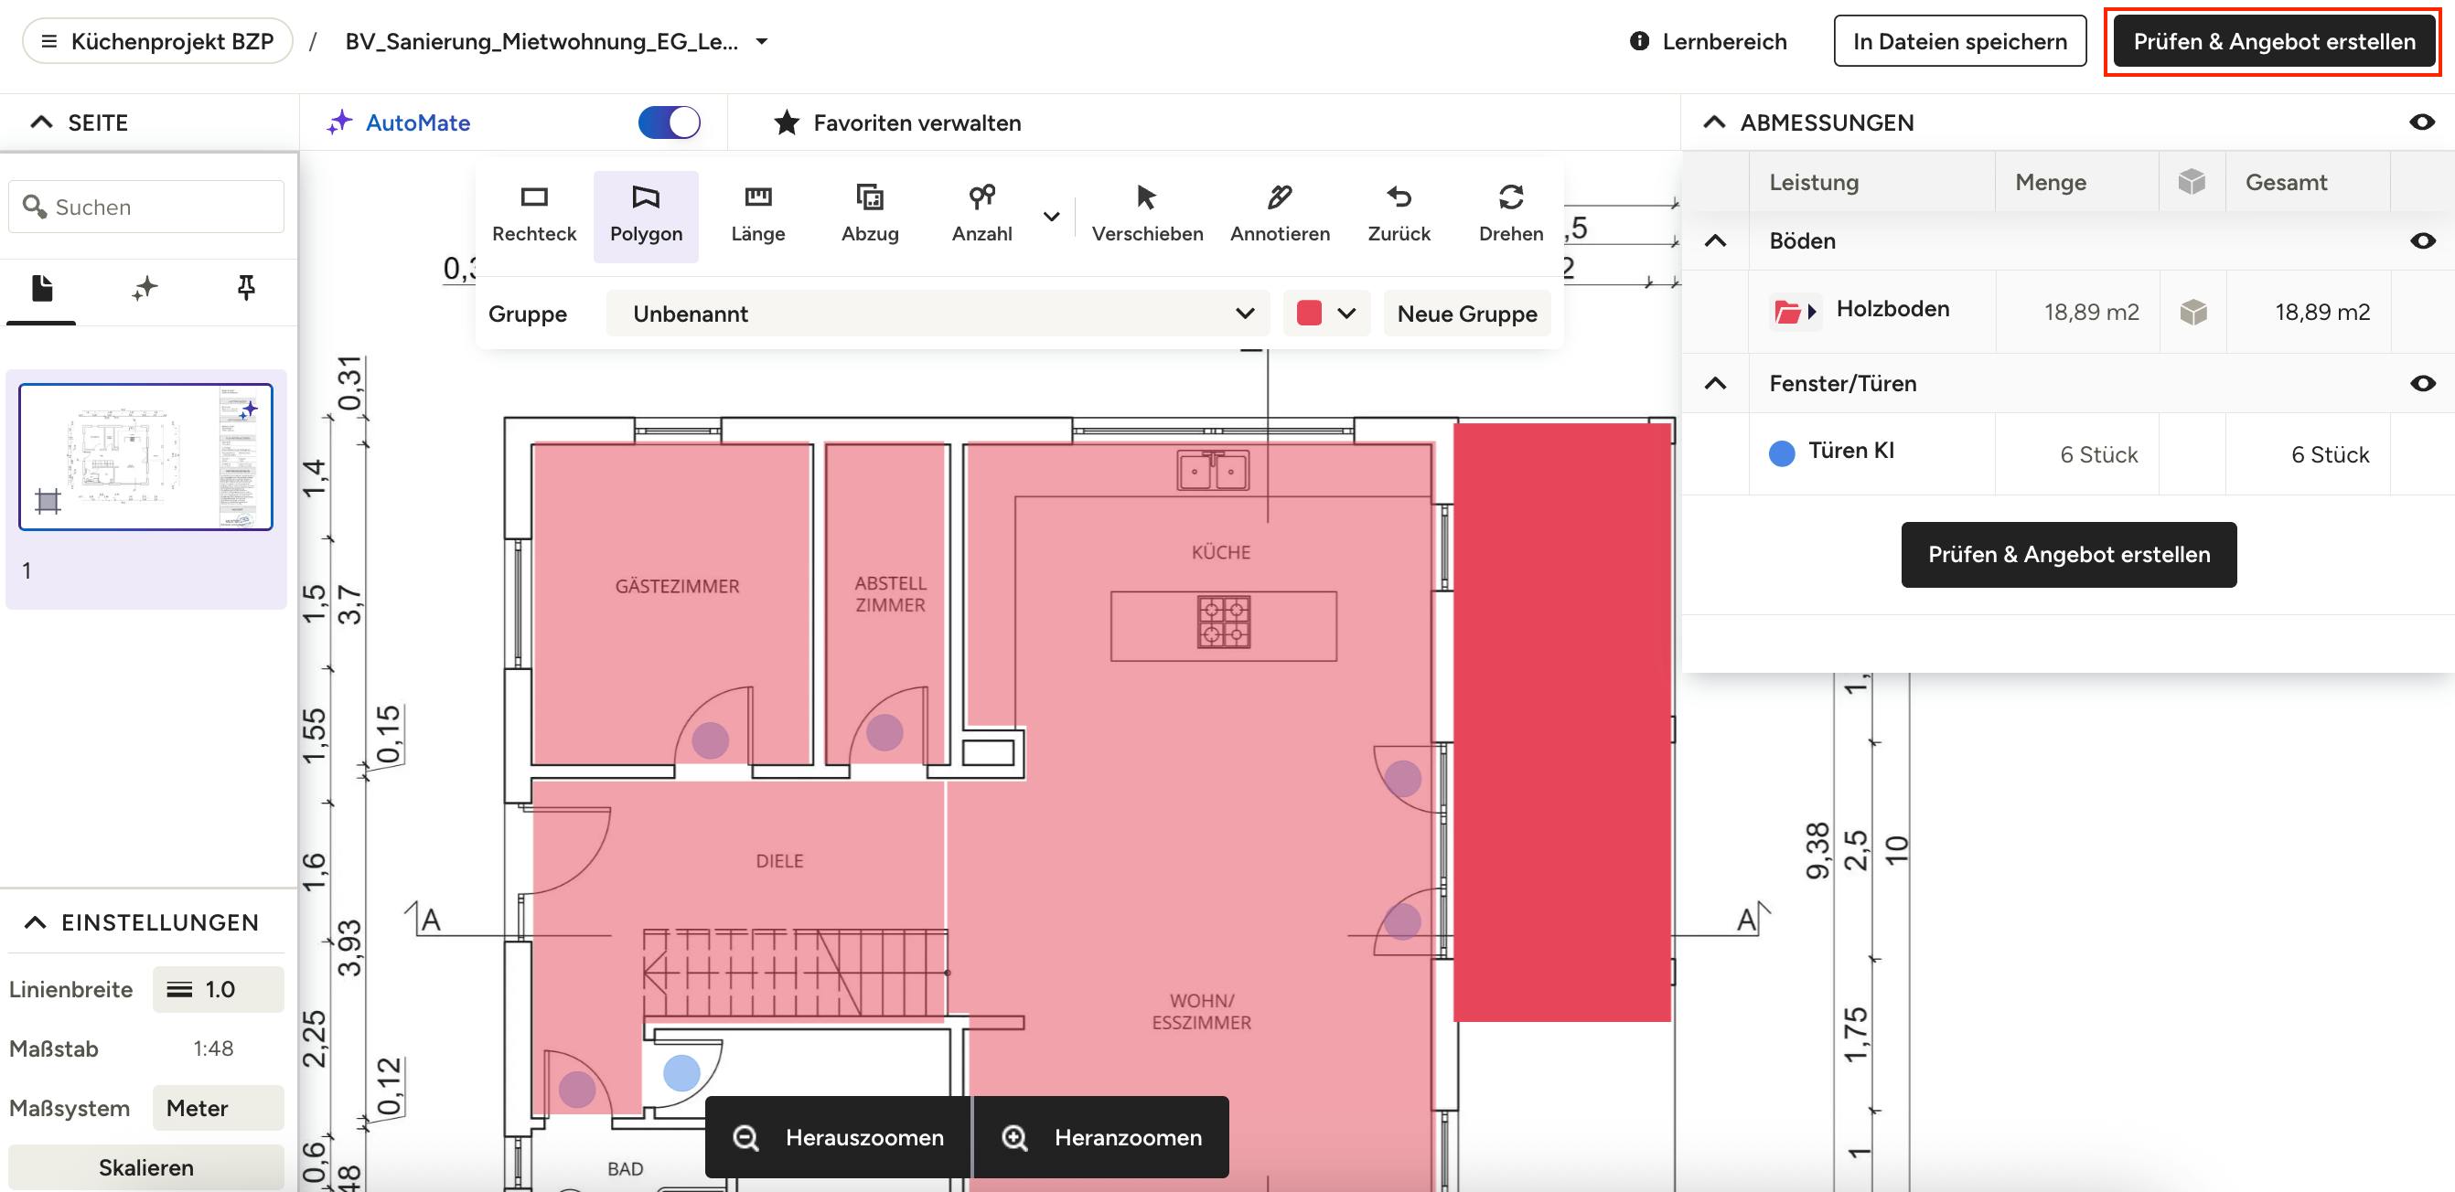
Task: Open the red group color picker
Action: tap(1325, 314)
